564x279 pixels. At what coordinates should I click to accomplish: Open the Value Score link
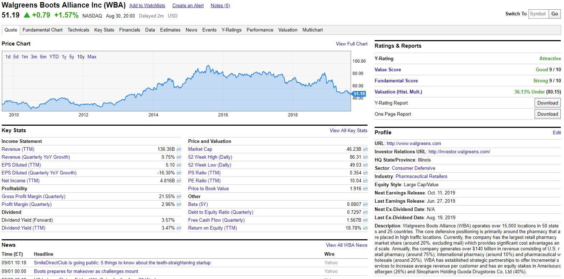point(388,70)
